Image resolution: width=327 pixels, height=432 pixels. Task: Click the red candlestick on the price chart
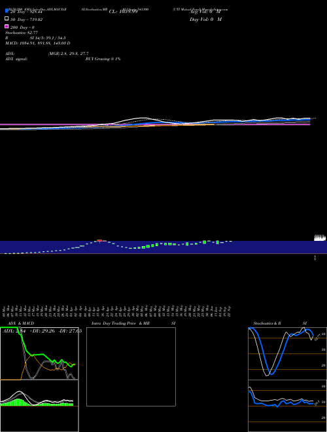99,241
